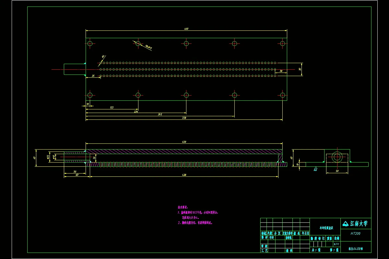This screenshot has width=389, height=259.
Task: Select the concentric circle in end view
Action: [x=337, y=157]
